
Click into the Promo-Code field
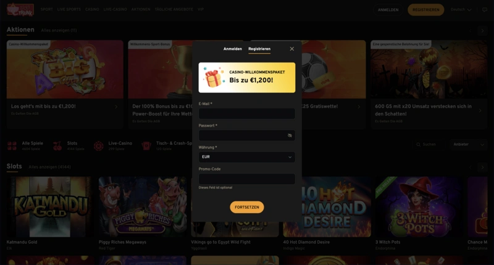tap(246, 179)
